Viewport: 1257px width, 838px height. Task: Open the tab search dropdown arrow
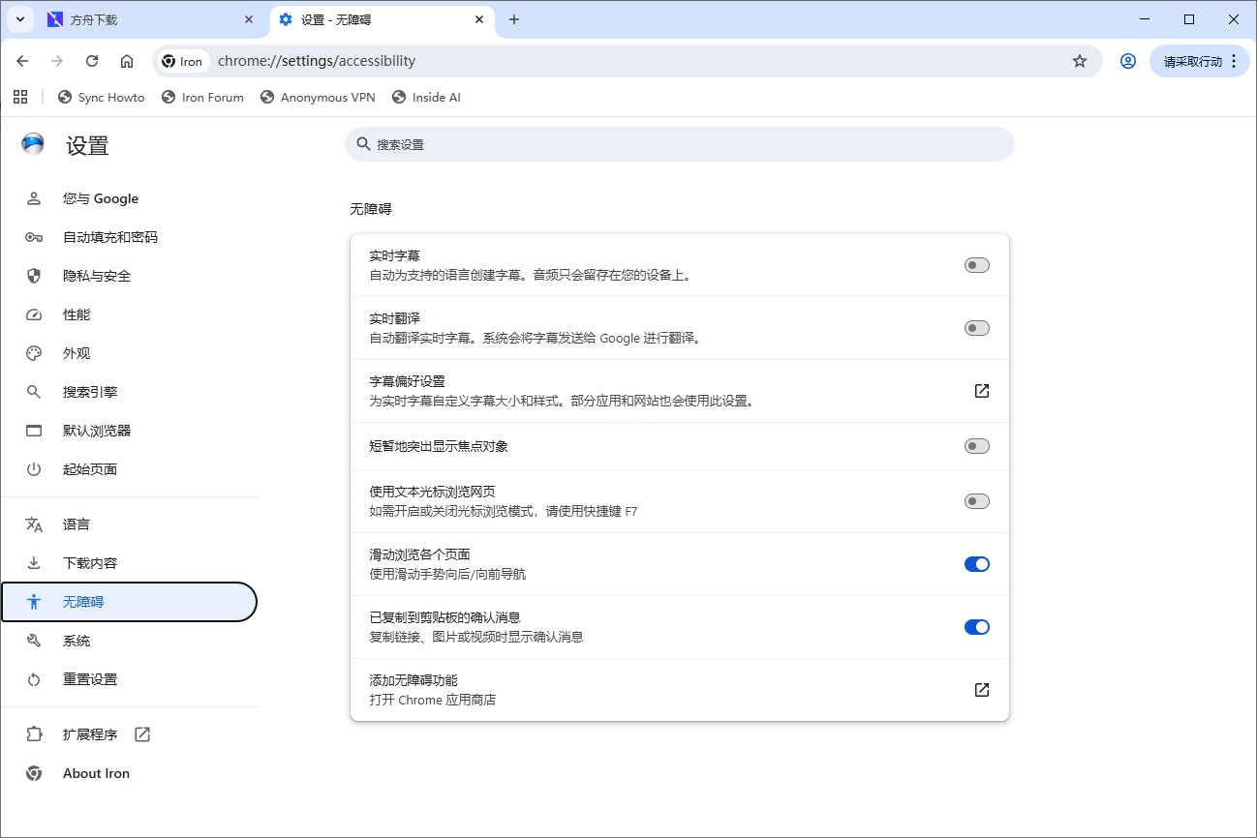point(20,19)
